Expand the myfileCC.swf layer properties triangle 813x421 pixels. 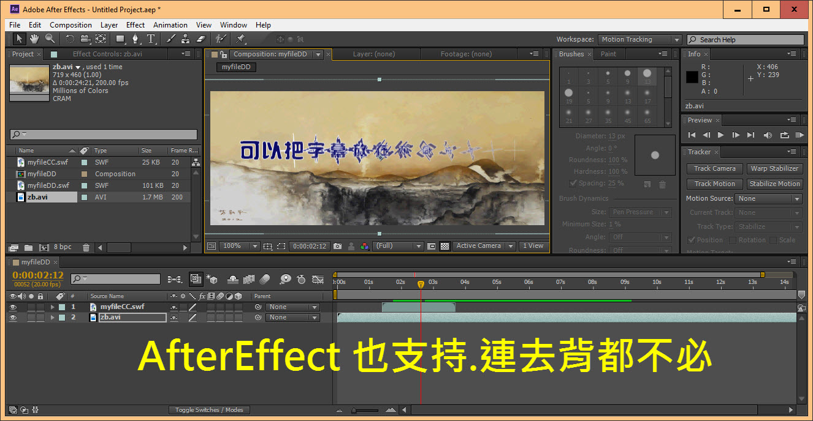[53, 307]
